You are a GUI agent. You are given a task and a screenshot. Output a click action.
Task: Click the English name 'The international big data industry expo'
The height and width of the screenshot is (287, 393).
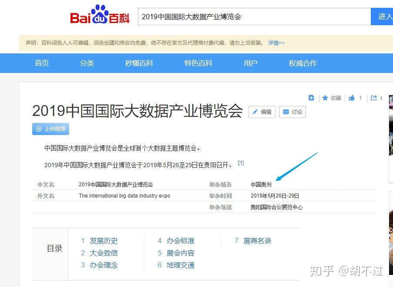click(x=124, y=196)
